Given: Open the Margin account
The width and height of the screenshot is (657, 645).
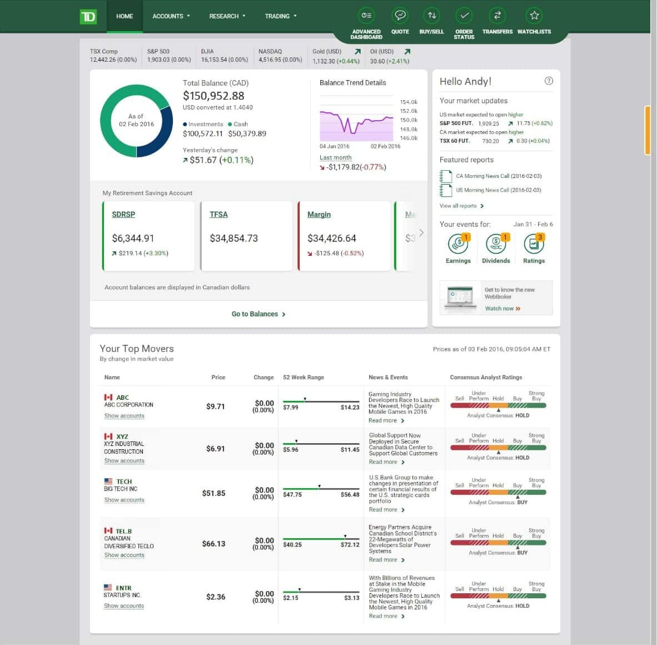Looking at the screenshot, I should (x=319, y=215).
